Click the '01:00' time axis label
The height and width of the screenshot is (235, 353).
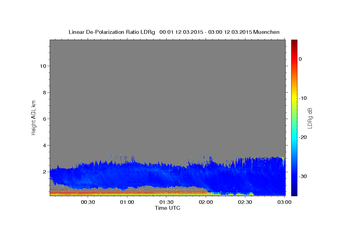(x=127, y=202)
